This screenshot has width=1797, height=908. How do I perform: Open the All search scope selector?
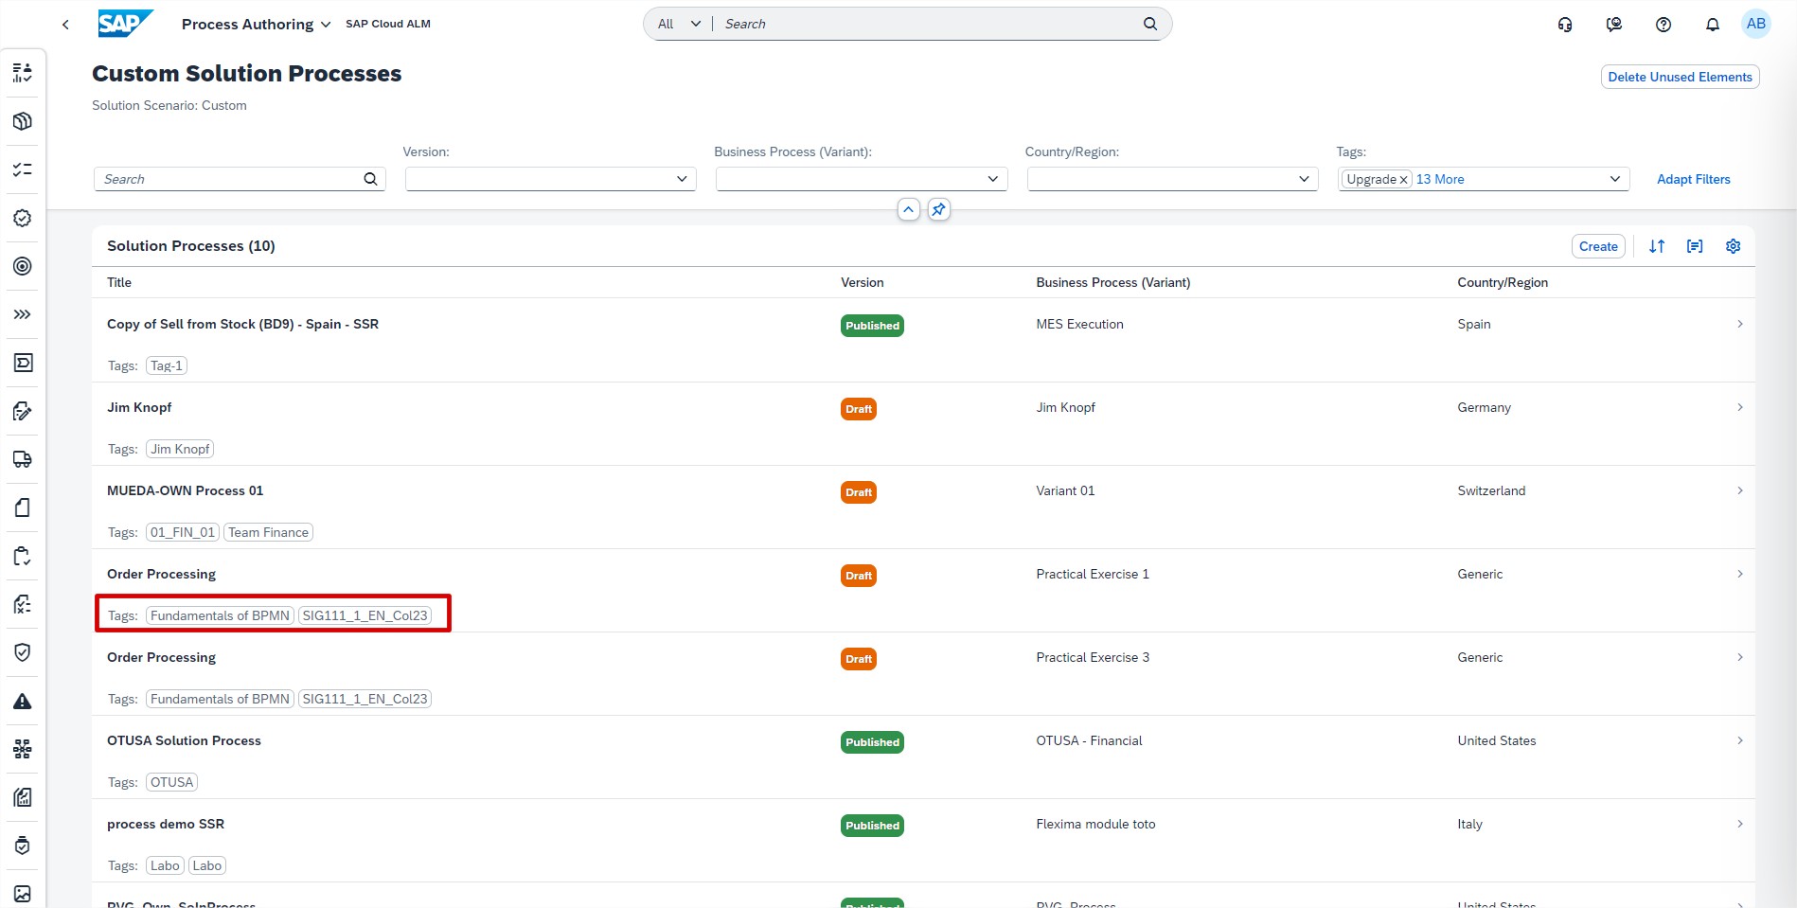(x=679, y=24)
